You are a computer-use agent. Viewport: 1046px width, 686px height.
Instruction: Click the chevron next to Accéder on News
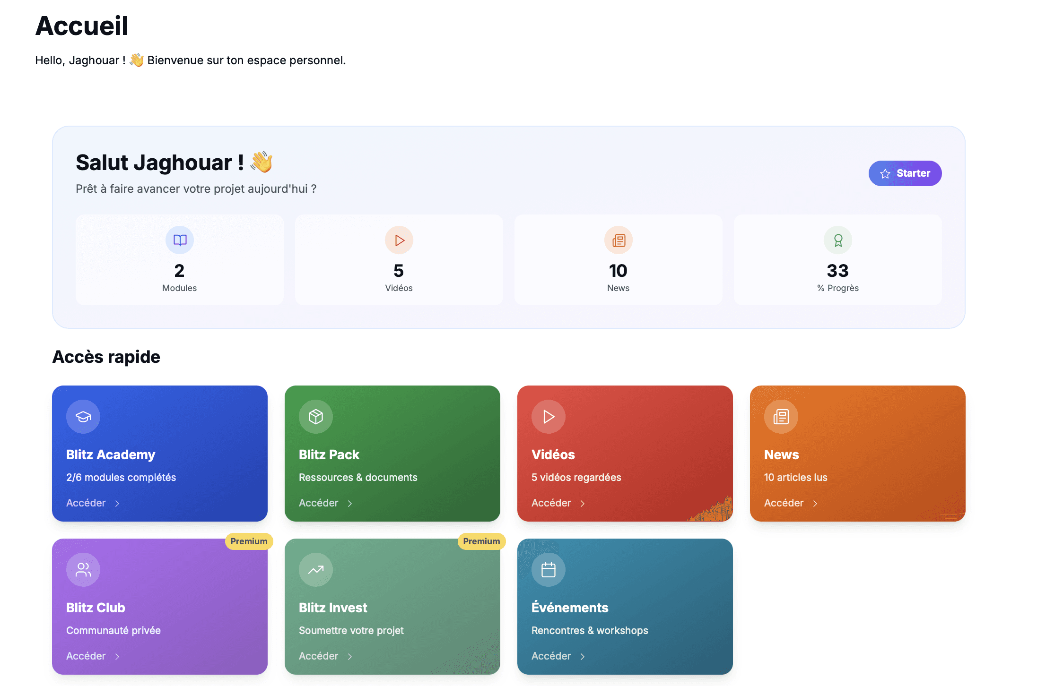pos(815,504)
